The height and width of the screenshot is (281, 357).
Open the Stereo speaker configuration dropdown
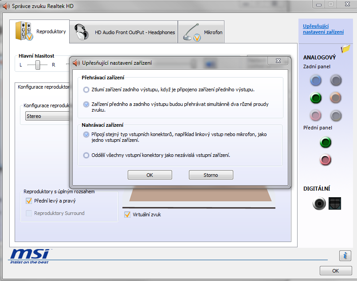[47, 116]
